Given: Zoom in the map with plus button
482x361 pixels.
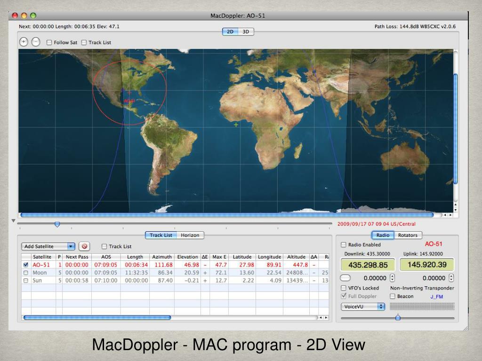Looking at the screenshot, I should (x=24, y=42).
